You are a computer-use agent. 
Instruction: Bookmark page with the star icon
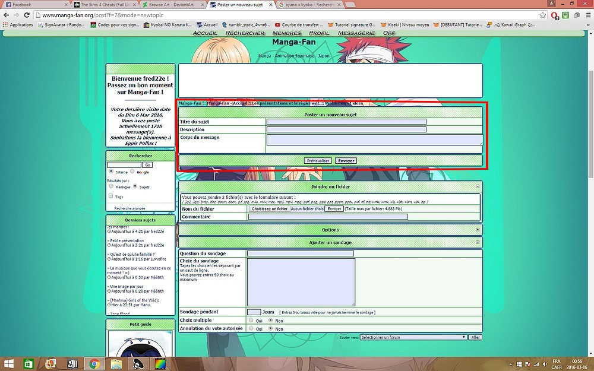click(543, 15)
